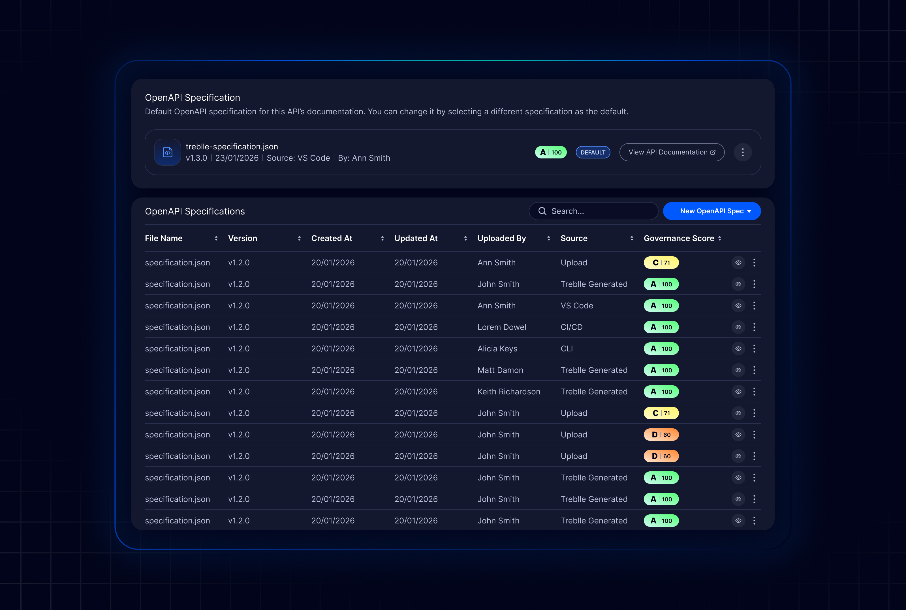Click the treblle-specification.json file code icon
The image size is (906, 610).
point(167,152)
